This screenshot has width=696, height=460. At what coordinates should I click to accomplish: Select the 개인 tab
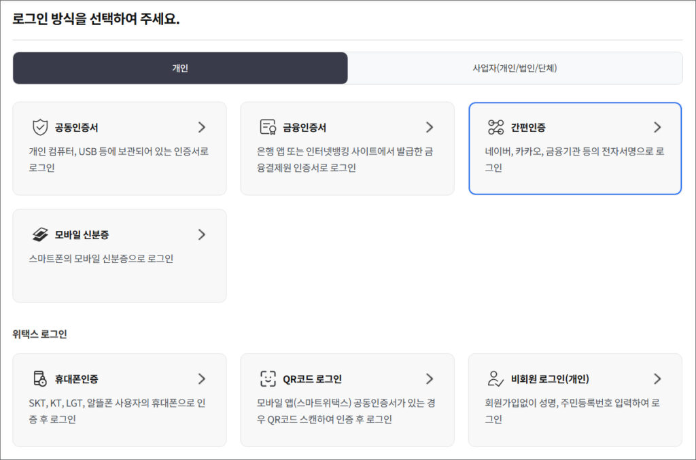pos(180,68)
